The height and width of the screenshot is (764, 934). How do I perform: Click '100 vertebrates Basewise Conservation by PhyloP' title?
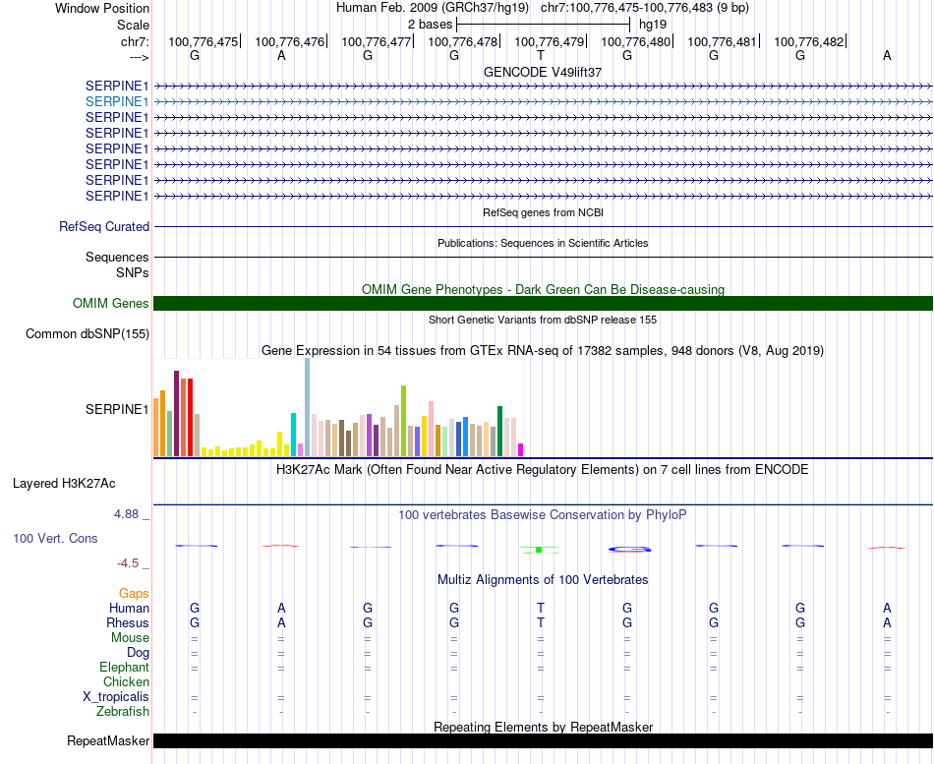pos(543,515)
